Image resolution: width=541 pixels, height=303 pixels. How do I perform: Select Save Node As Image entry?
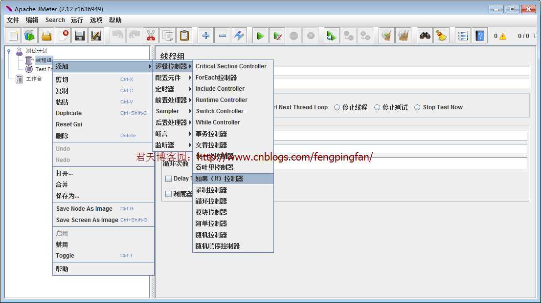click(103, 209)
